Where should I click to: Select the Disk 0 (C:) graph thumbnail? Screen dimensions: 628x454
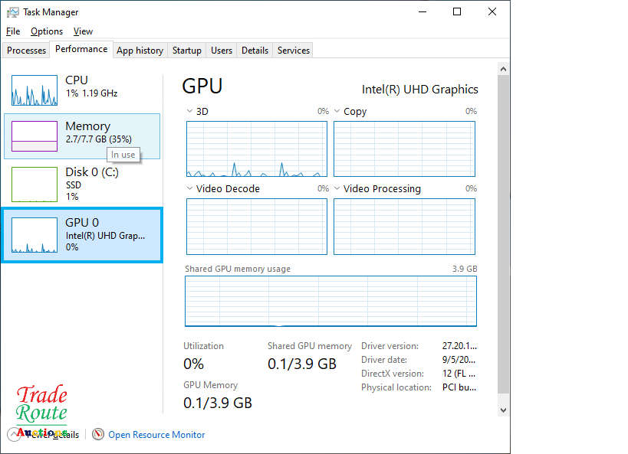[x=35, y=185]
